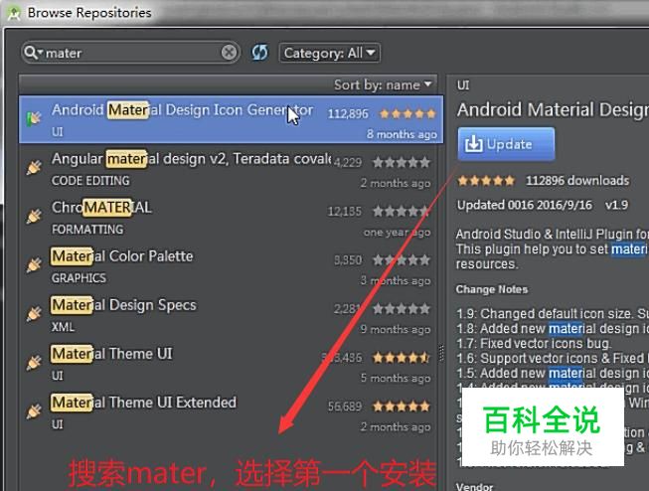Click the refresh repositories icon
The width and height of the screenshot is (649, 491).
[260, 53]
